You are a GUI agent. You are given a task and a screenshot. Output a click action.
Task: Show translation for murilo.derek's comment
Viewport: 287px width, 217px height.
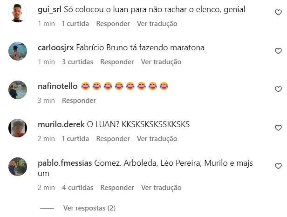pyautogui.click(x=157, y=139)
